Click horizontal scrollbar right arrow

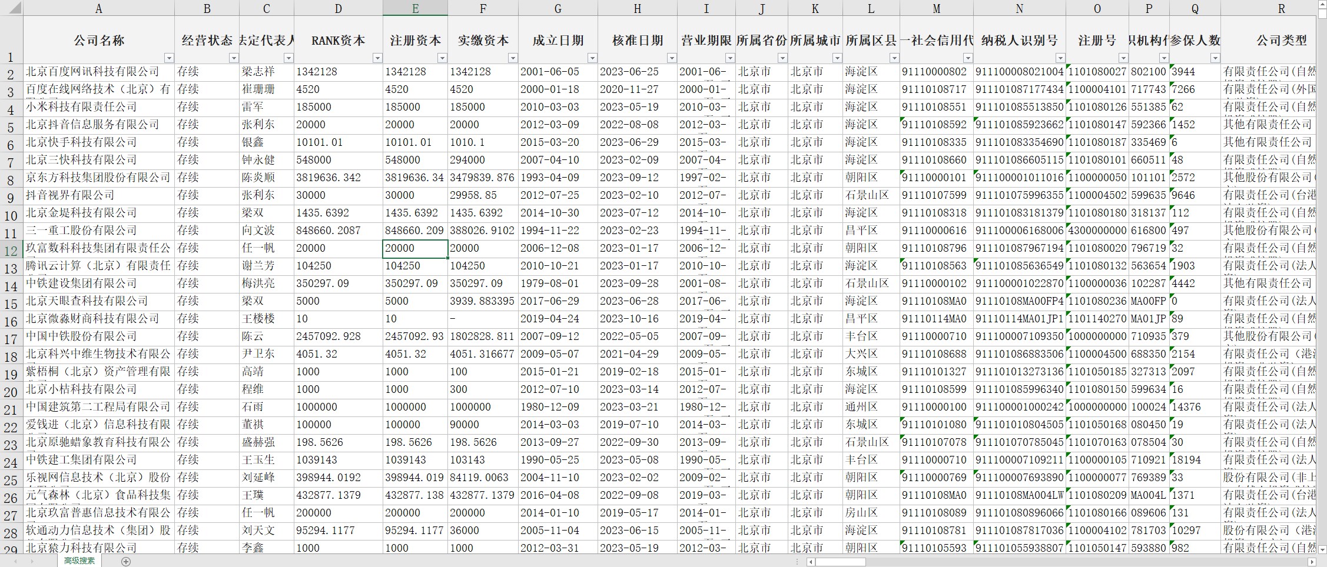point(1311,562)
